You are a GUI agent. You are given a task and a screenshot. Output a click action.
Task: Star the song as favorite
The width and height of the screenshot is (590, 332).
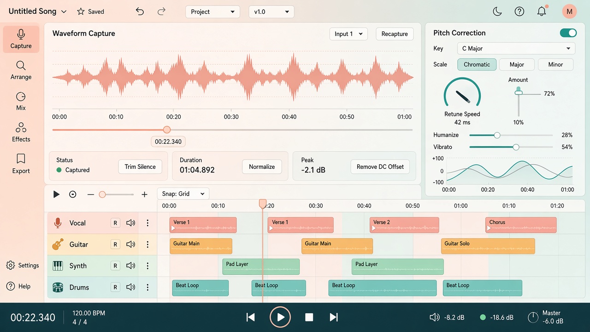(81, 12)
